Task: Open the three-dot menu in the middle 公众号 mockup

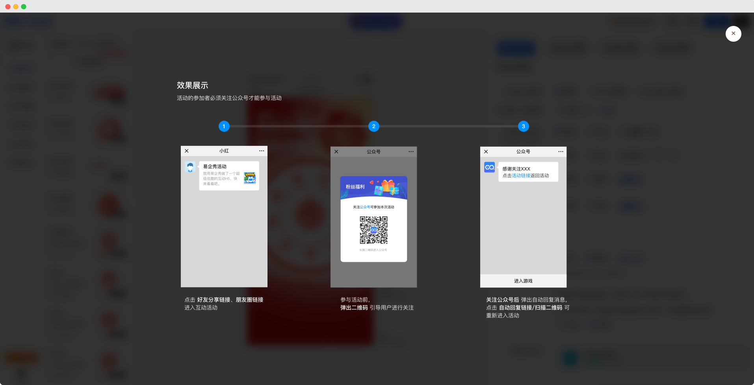Action: [x=411, y=152]
